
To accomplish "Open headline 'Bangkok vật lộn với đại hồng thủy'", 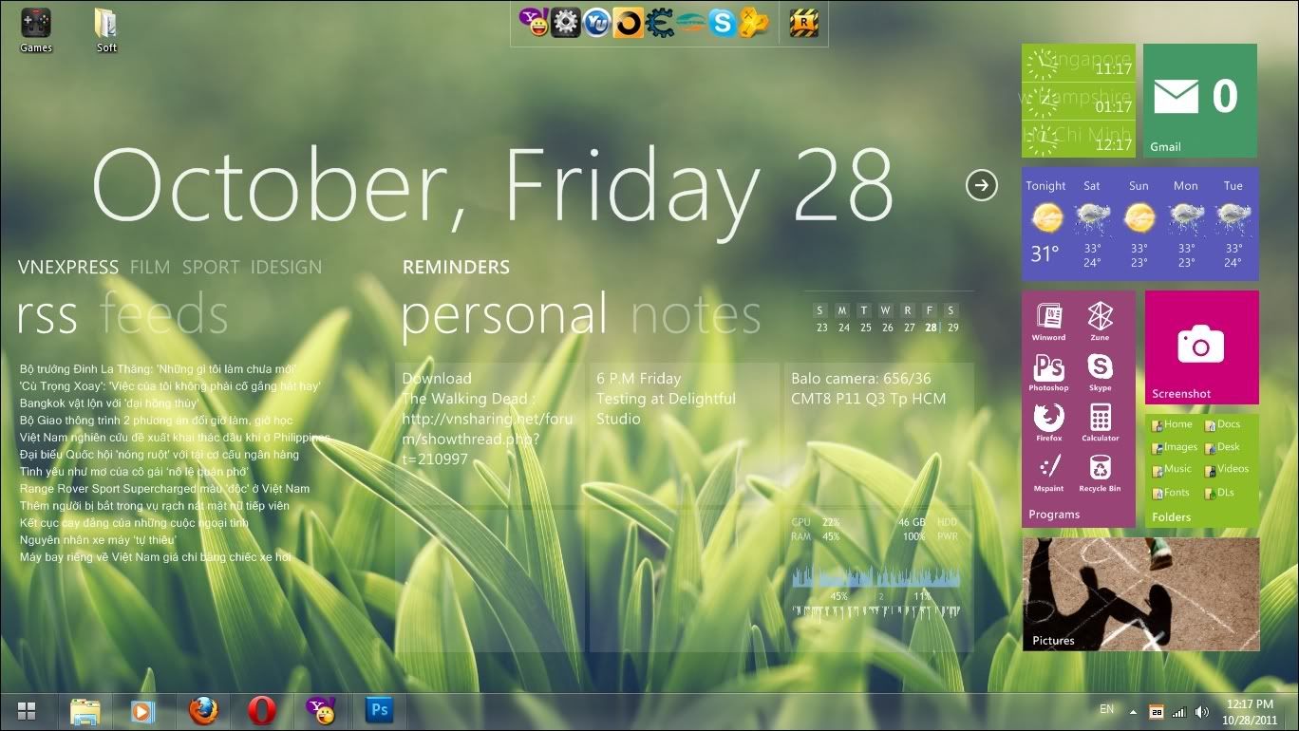I will 109,403.
